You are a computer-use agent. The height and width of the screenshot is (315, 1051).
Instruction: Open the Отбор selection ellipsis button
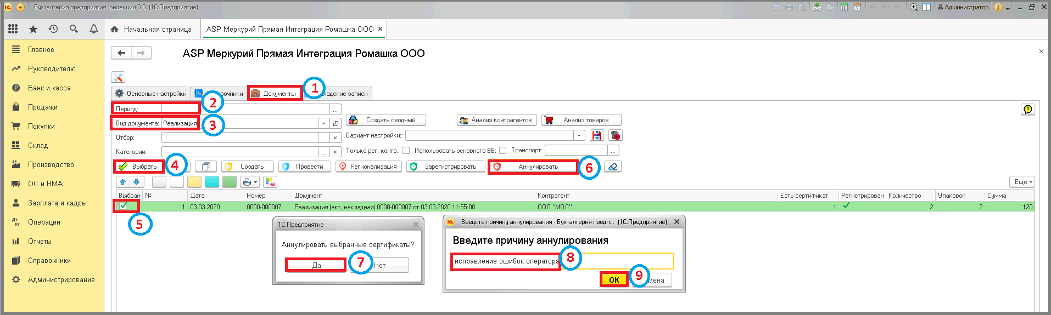(323, 138)
